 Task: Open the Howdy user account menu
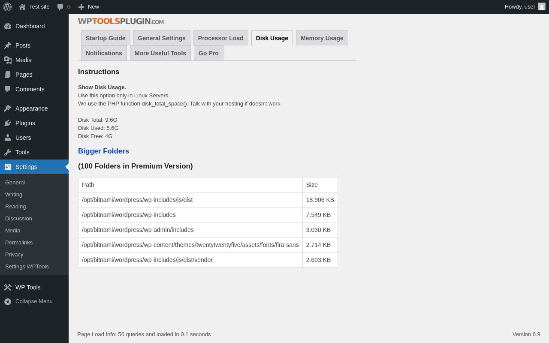pos(525,7)
